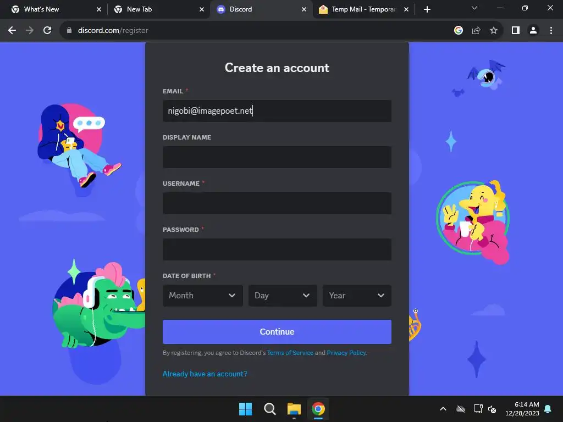Click the muted volume tray icon
Viewport: 563px width, 422px height.
click(x=492, y=409)
